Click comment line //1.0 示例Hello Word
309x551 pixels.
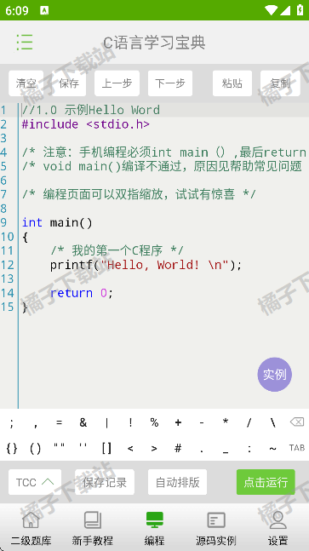91,110
